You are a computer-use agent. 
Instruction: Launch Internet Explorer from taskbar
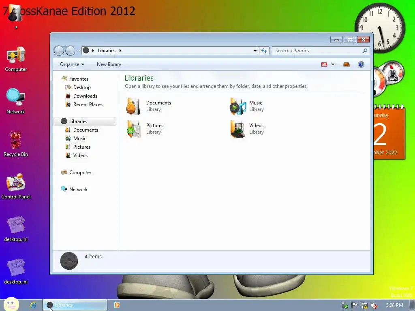coord(33,305)
